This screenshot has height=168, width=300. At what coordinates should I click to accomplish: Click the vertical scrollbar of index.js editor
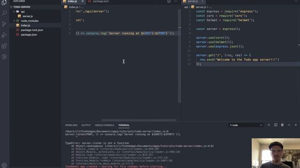[180, 56]
